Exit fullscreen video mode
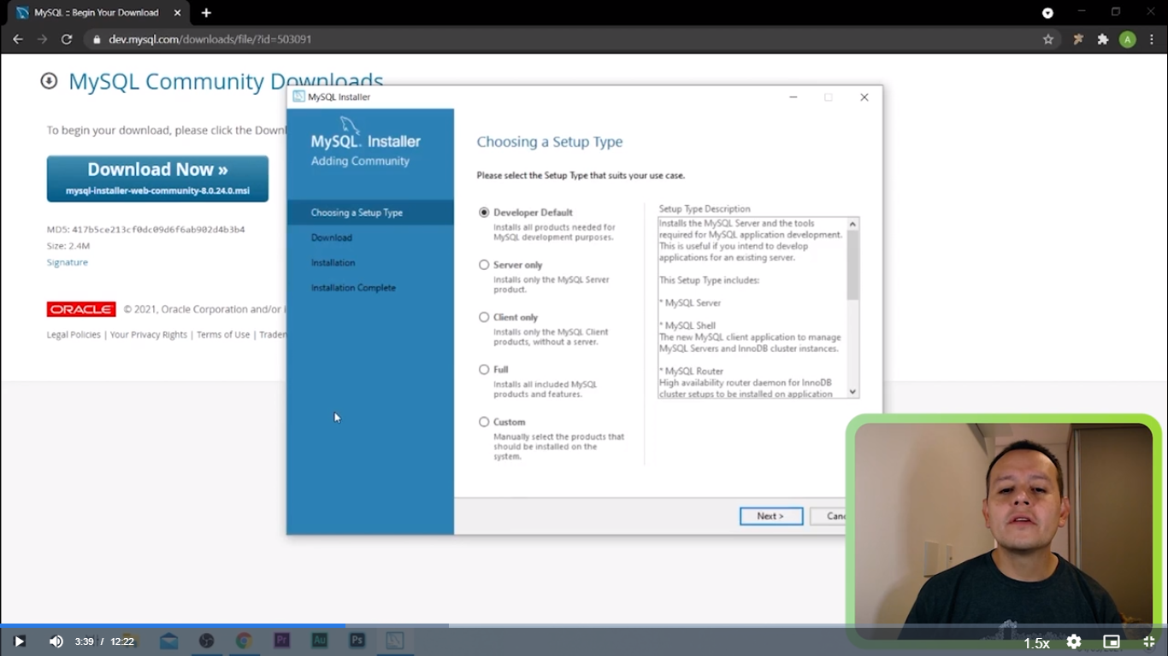Screen dimensions: 1168x656 tap(1149, 641)
